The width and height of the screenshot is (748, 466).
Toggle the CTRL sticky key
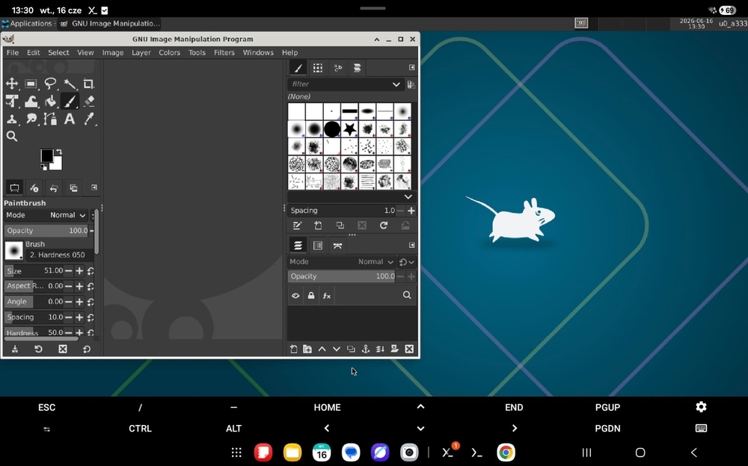(141, 429)
